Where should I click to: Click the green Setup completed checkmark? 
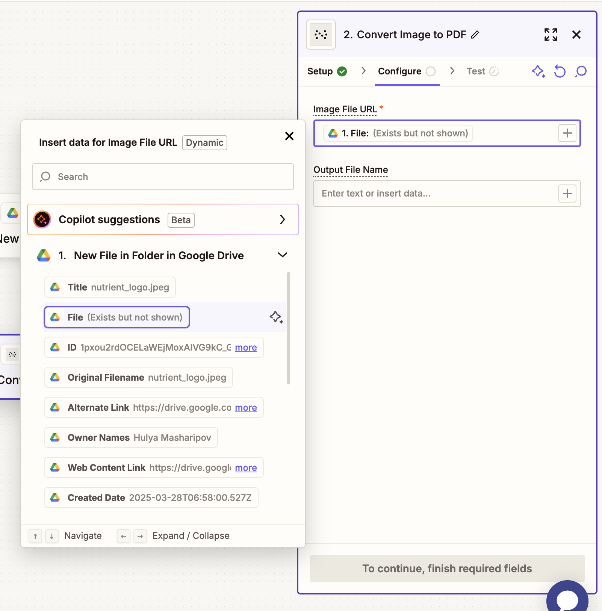tap(342, 71)
